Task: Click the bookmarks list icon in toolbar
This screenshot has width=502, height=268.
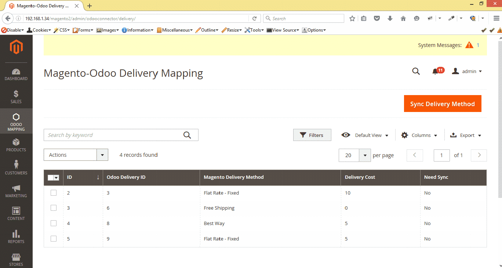Action: coord(364,18)
